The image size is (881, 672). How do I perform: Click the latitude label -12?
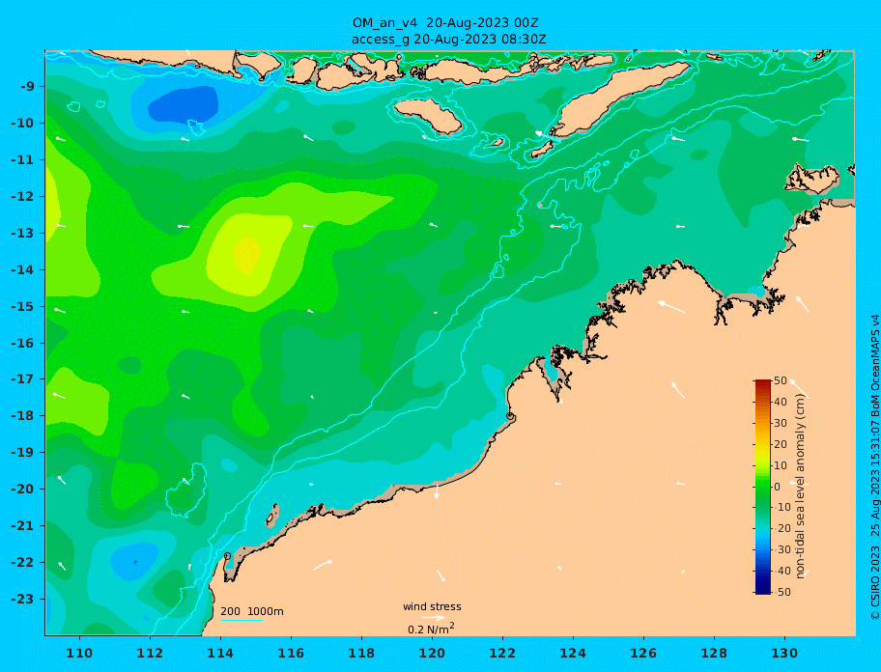(x=22, y=197)
